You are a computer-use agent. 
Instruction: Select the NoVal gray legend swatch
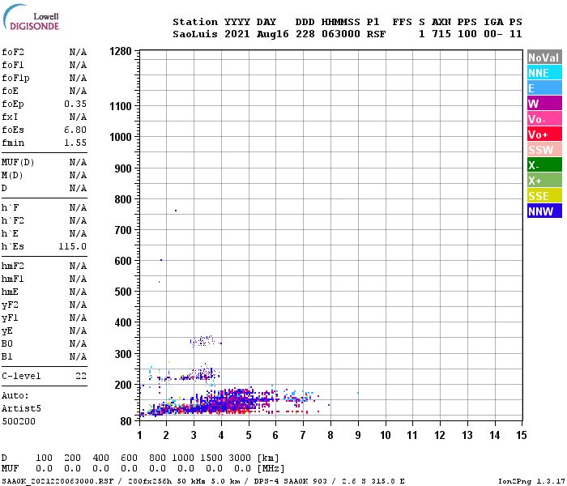point(544,58)
